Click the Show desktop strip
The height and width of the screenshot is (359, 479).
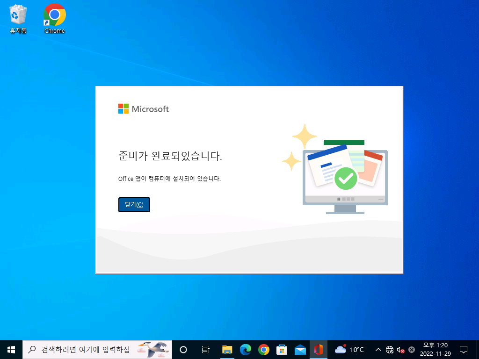[x=478, y=350]
